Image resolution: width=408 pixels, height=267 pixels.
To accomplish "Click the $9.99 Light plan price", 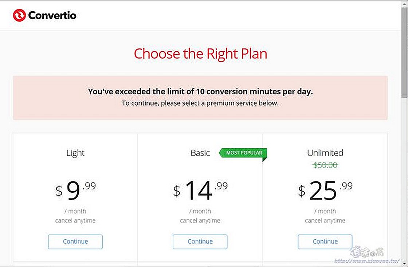I will click(75, 191).
